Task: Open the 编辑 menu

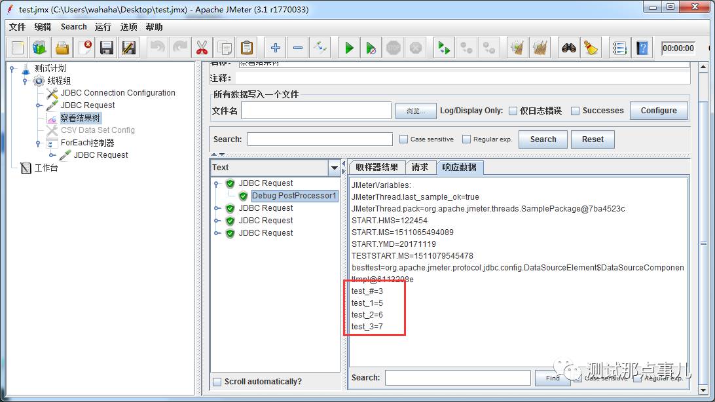Action: [43, 27]
